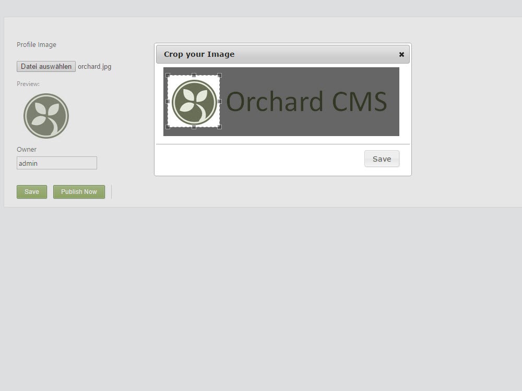Open file chooser via Datei auswählen
This screenshot has height=391, width=522.
click(46, 67)
